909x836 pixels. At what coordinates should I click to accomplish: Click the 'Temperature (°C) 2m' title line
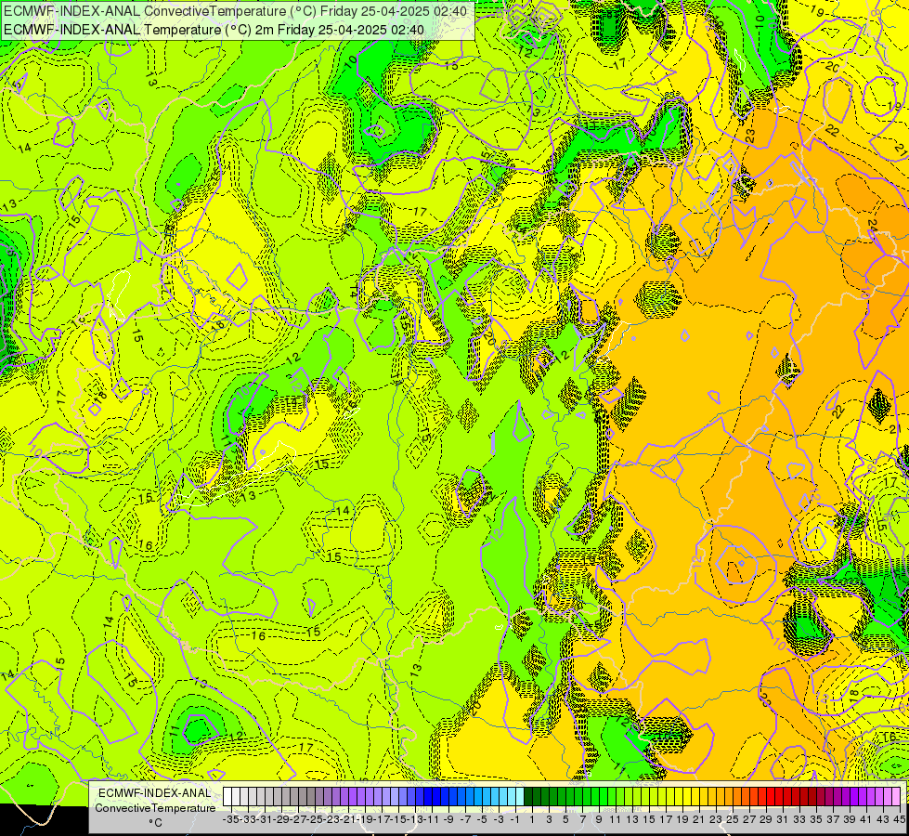[x=214, y=30]
